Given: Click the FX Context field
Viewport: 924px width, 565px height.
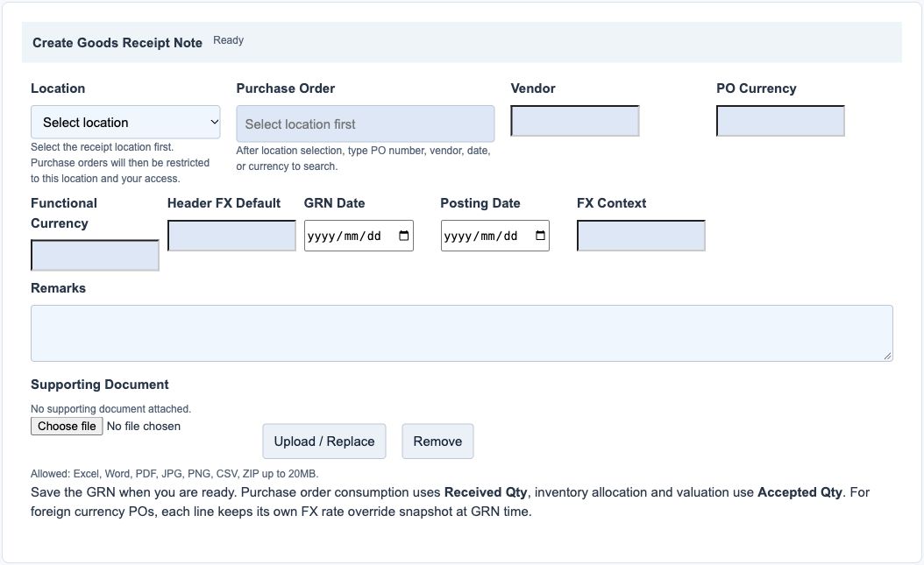Looking at the screenshot, I should click(641, 236).
